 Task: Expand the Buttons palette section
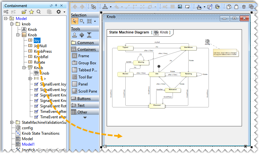84,99
